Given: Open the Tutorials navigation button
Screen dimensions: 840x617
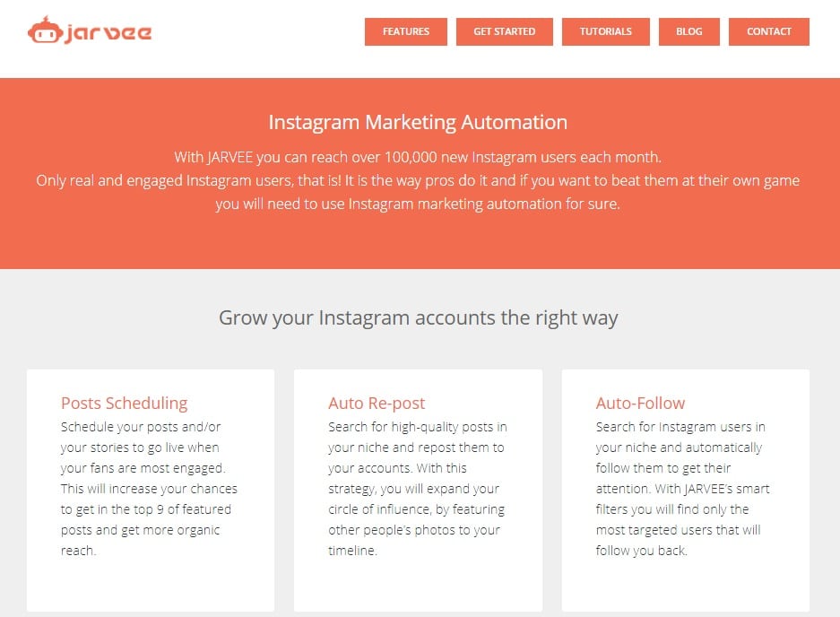Looking at the screenshot, I should tap(605, 31).
